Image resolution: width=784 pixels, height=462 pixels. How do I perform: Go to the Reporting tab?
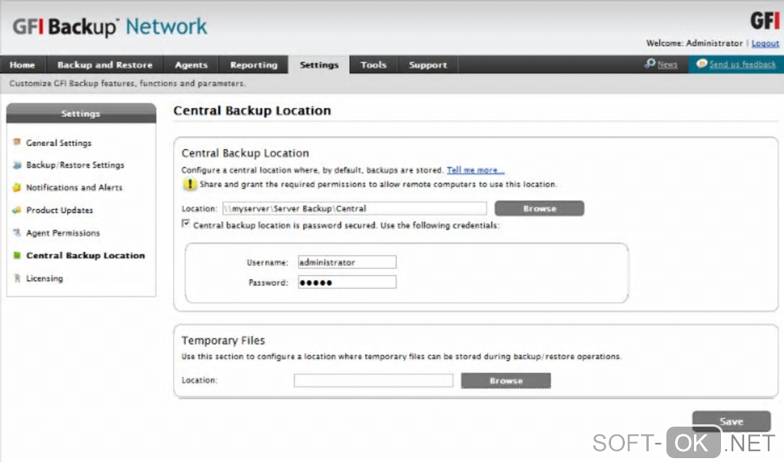254,65
